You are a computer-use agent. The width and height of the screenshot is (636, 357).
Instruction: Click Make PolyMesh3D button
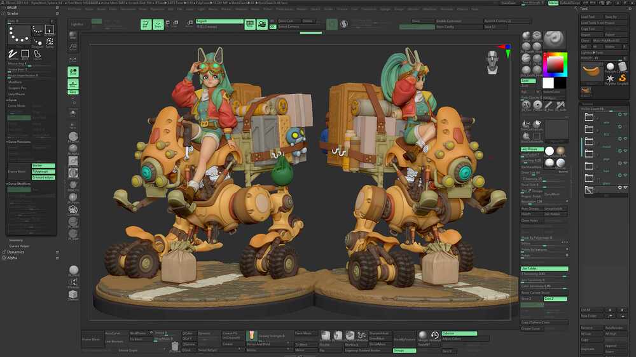tap(610, 41)
